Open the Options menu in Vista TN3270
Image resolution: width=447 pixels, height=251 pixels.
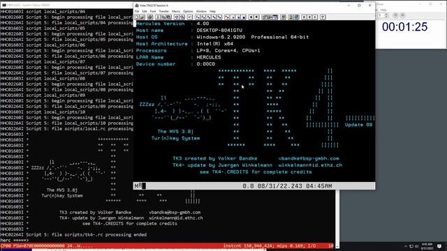point(188,11)
